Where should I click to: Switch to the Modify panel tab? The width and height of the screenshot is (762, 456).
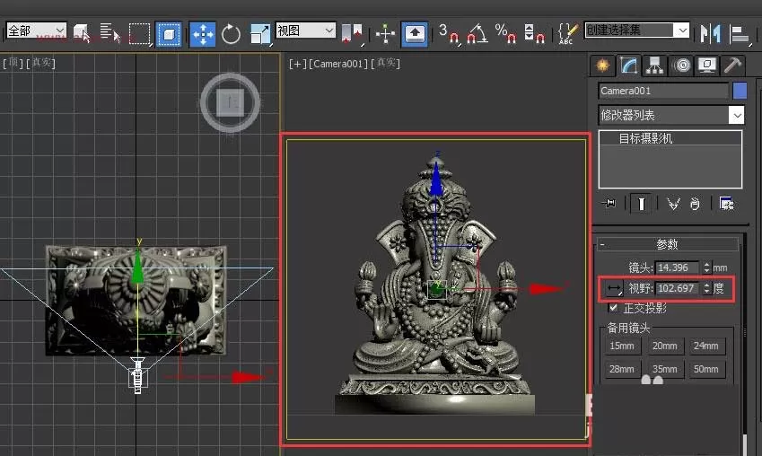[628, 66]
